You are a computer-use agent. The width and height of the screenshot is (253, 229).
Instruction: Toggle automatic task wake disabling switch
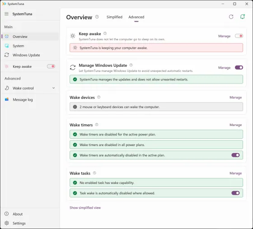pyautogui.click(x=235, y=193)
